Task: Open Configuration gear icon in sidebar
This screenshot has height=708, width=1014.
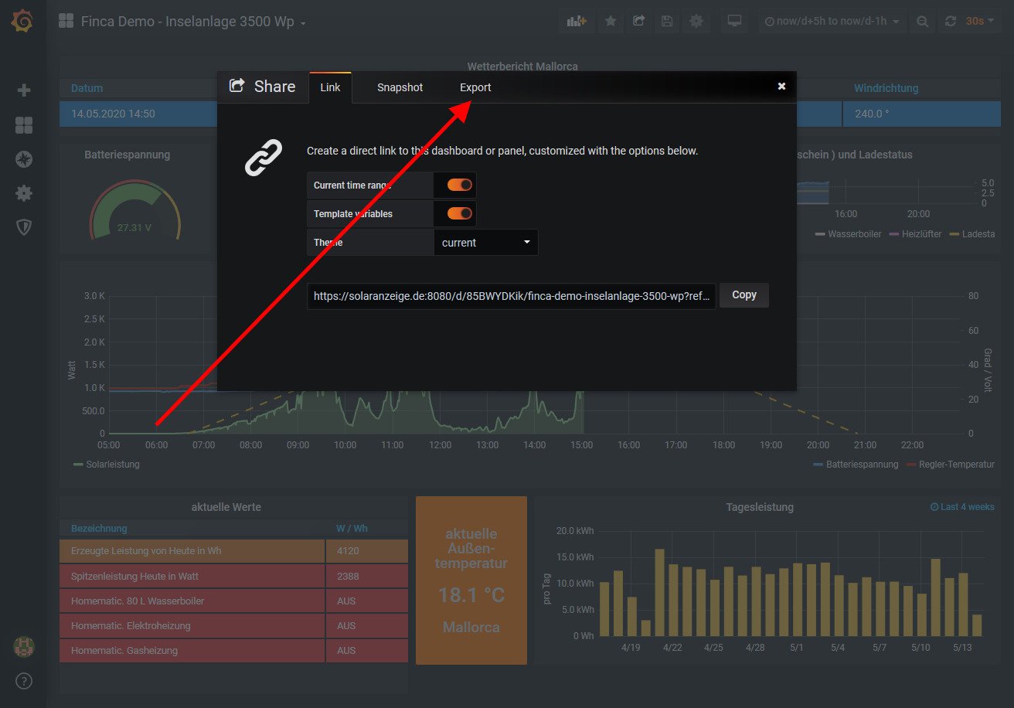Action: 24,193
